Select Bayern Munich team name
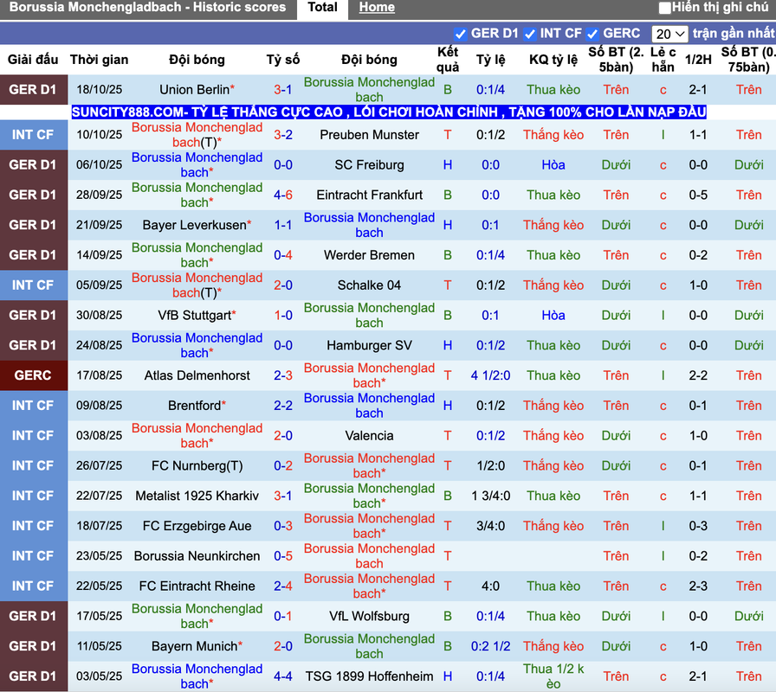This screenshot has height=692, width=776. pos(197,646)
